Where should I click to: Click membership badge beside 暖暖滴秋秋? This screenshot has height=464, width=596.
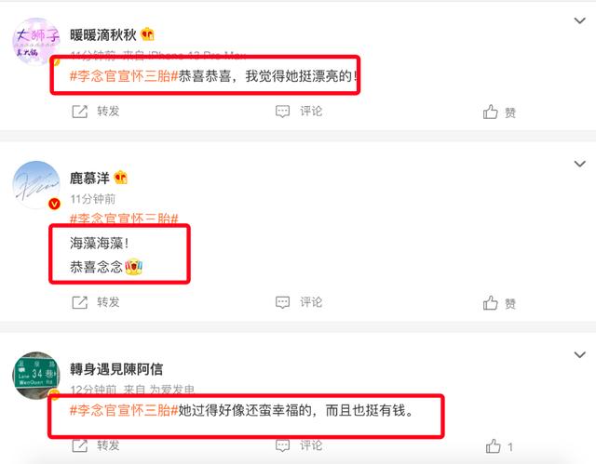(147, 34)
